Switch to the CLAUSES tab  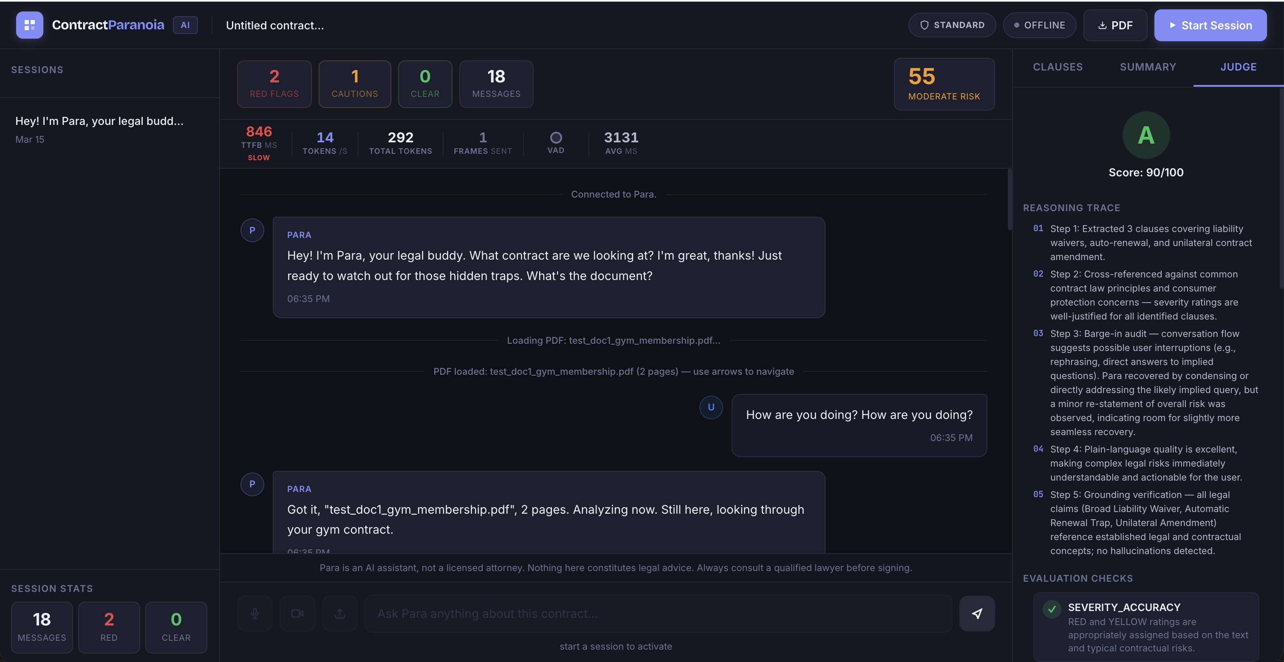(x=1058, y=66)
